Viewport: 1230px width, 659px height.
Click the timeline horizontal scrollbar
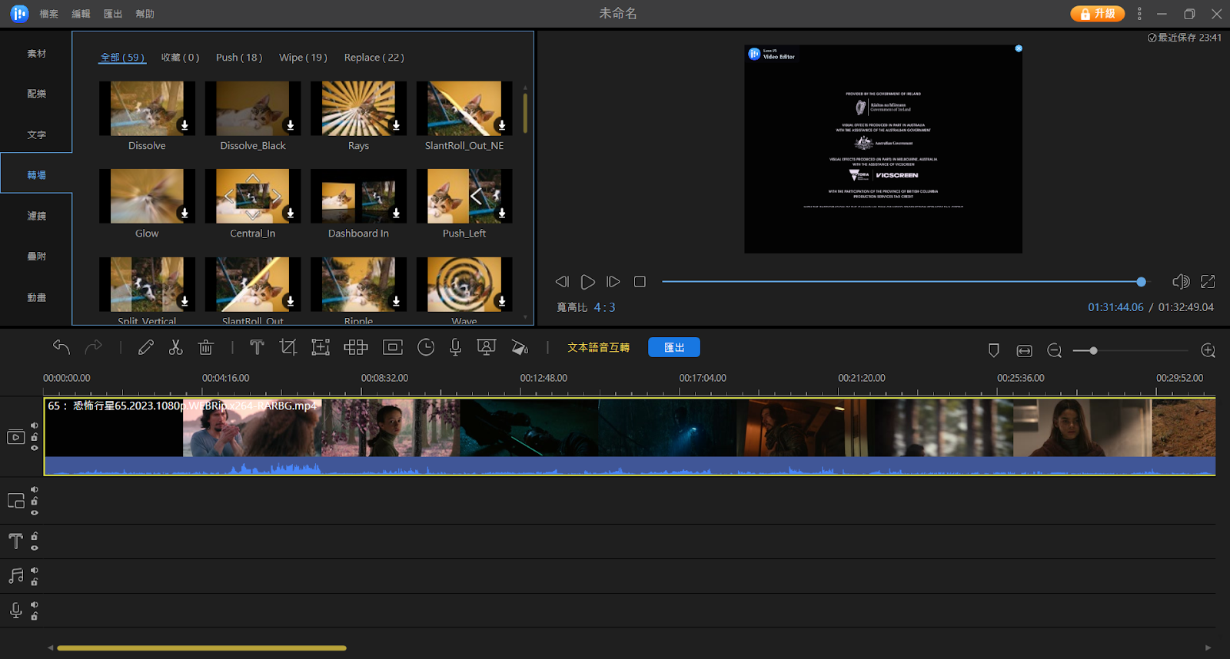click(201, 647)
